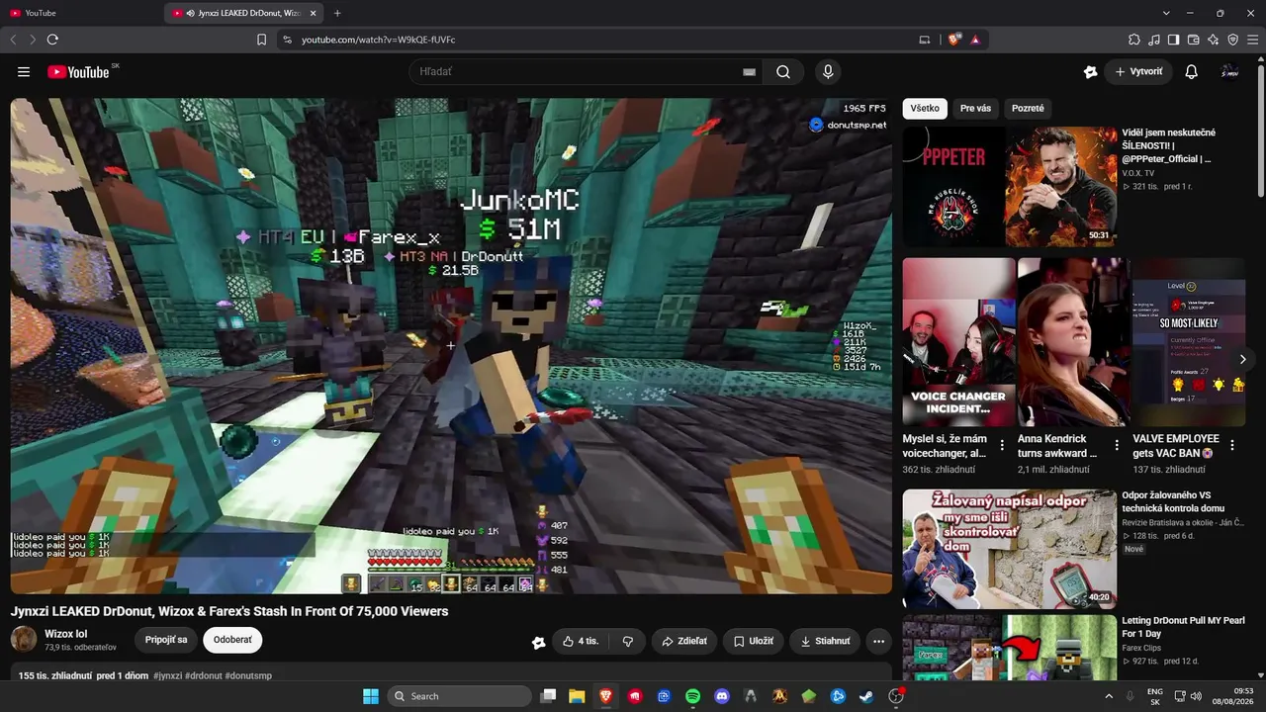Click the taskbar Search box
1266x712 pixels.
(x=460, y=696)
